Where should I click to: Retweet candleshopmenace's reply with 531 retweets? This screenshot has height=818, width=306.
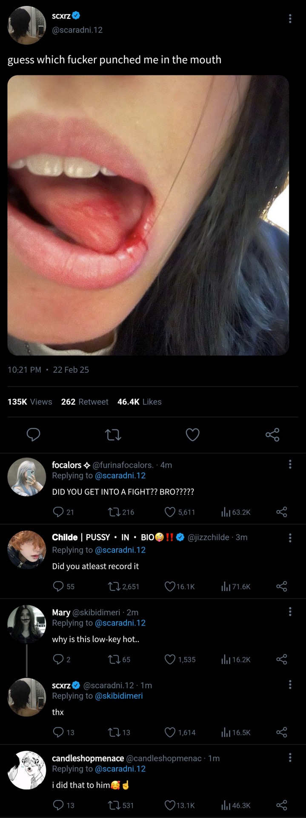click(114, 805)
